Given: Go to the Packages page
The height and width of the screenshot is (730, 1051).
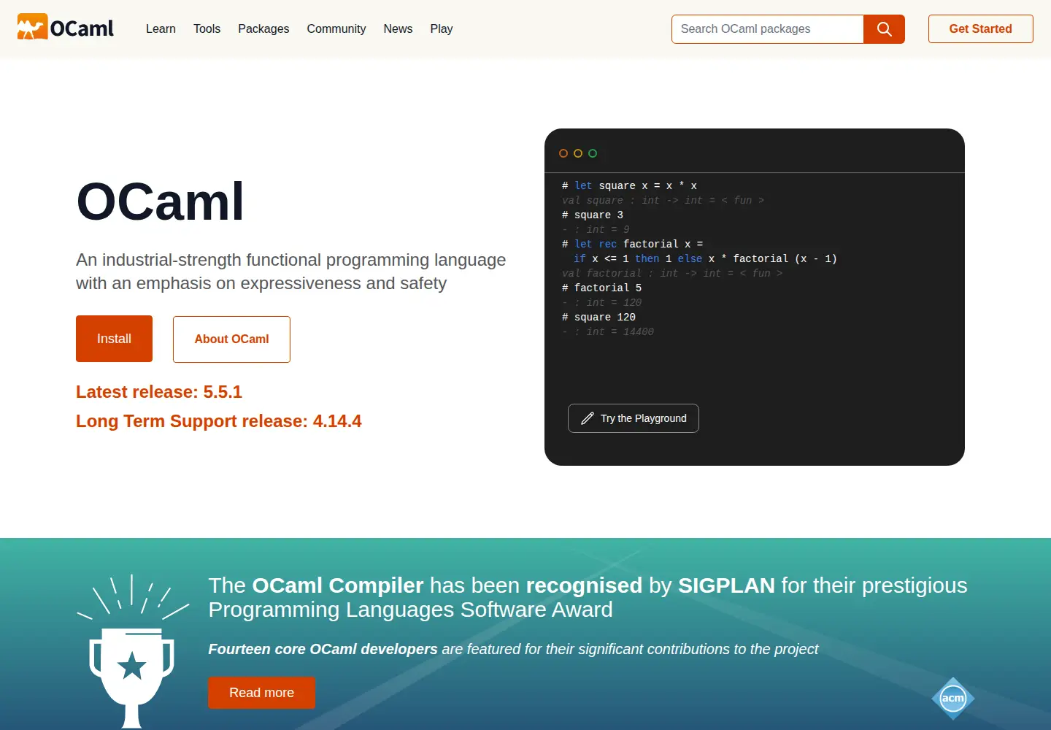Looking at the screenshot, I should [263, 29].
